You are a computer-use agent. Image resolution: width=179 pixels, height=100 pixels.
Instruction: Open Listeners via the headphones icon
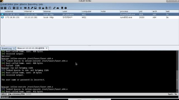[10, 8]
